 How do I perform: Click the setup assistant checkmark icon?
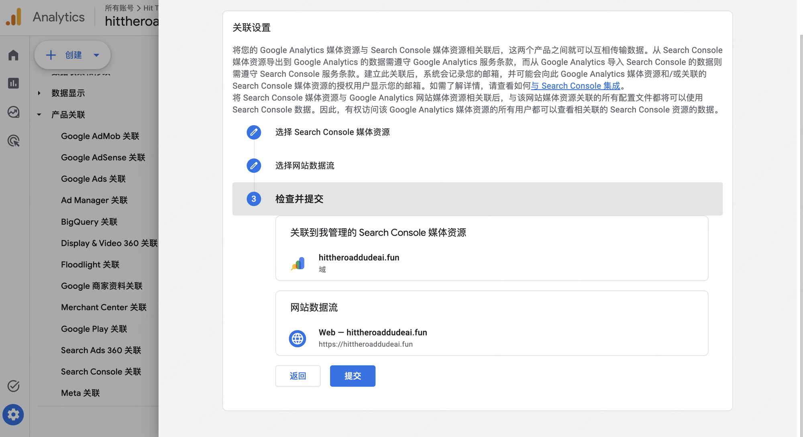(13, 386)
